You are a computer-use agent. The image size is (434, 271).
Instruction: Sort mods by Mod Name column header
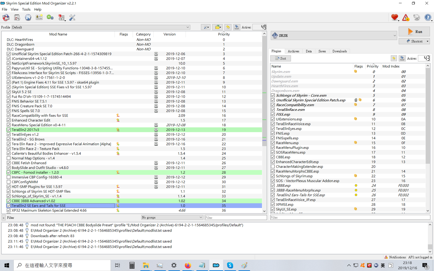(x=58, y=34)
